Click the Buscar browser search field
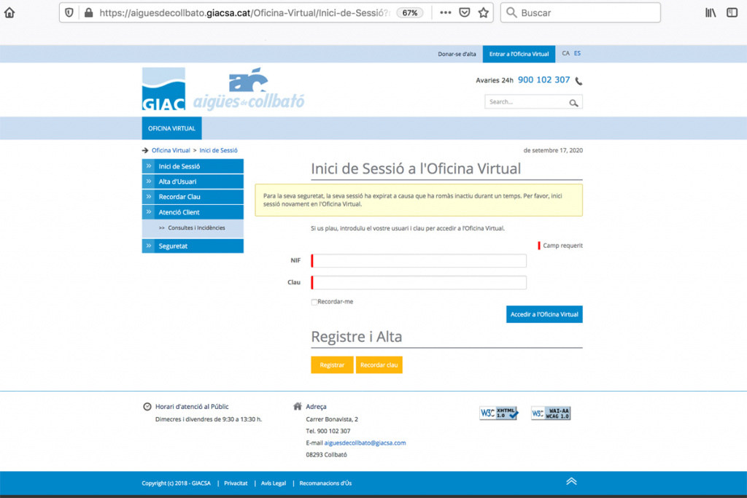Viewport: 747px width, 498px height. 580,13
